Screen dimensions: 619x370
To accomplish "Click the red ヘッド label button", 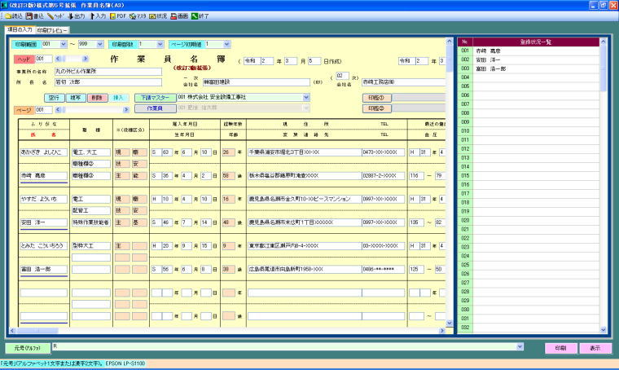I will (x=24, y=59).
